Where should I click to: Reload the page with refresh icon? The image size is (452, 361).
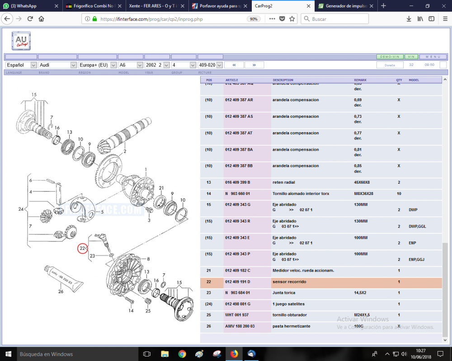tap(30, 19)
